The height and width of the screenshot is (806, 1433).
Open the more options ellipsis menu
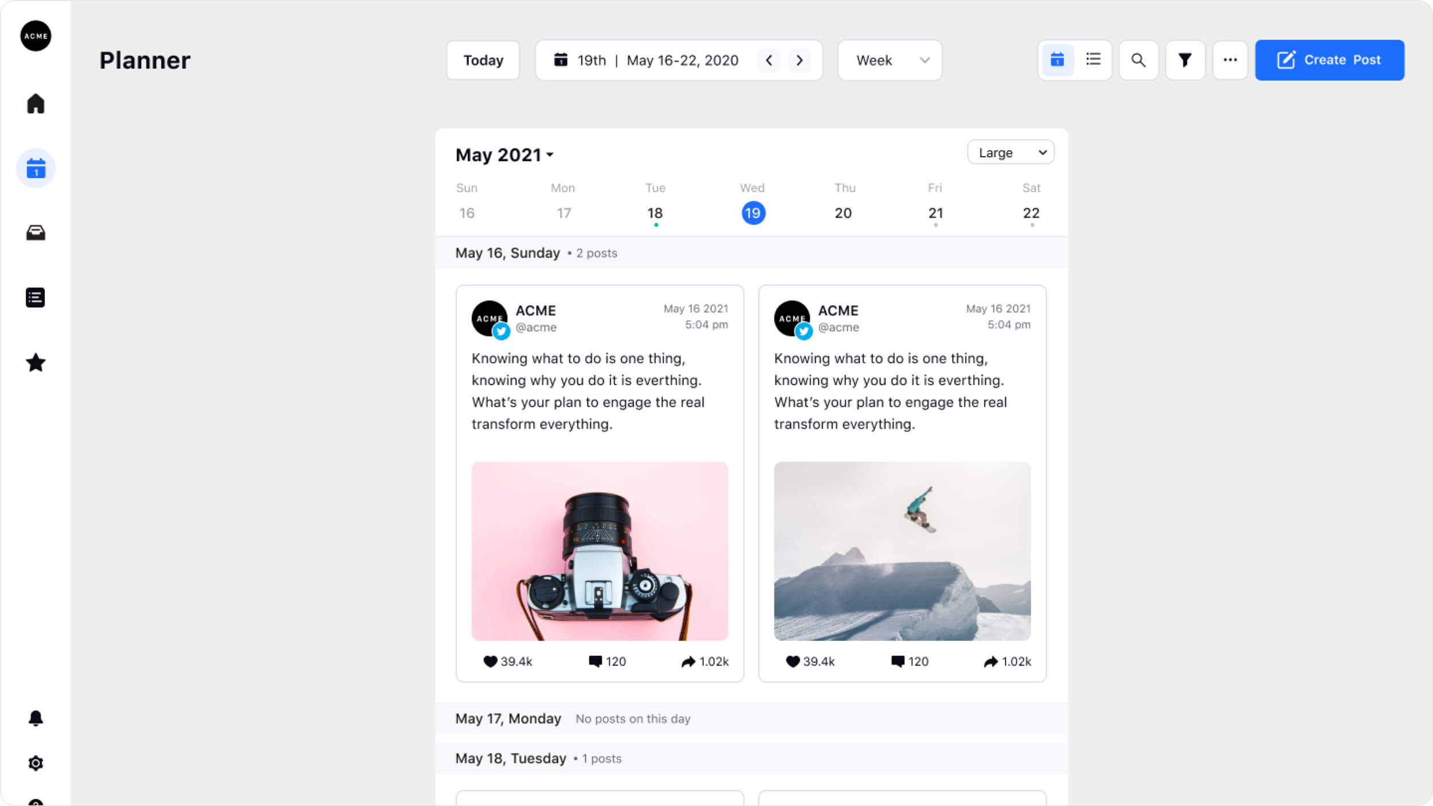coord(1230,60)
